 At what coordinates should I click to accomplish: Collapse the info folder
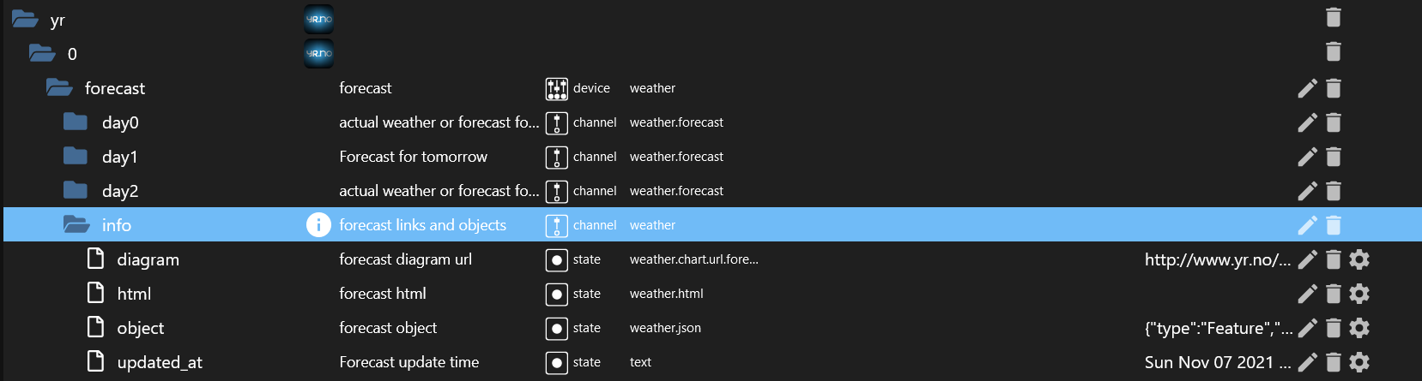(x=76, y=224)
